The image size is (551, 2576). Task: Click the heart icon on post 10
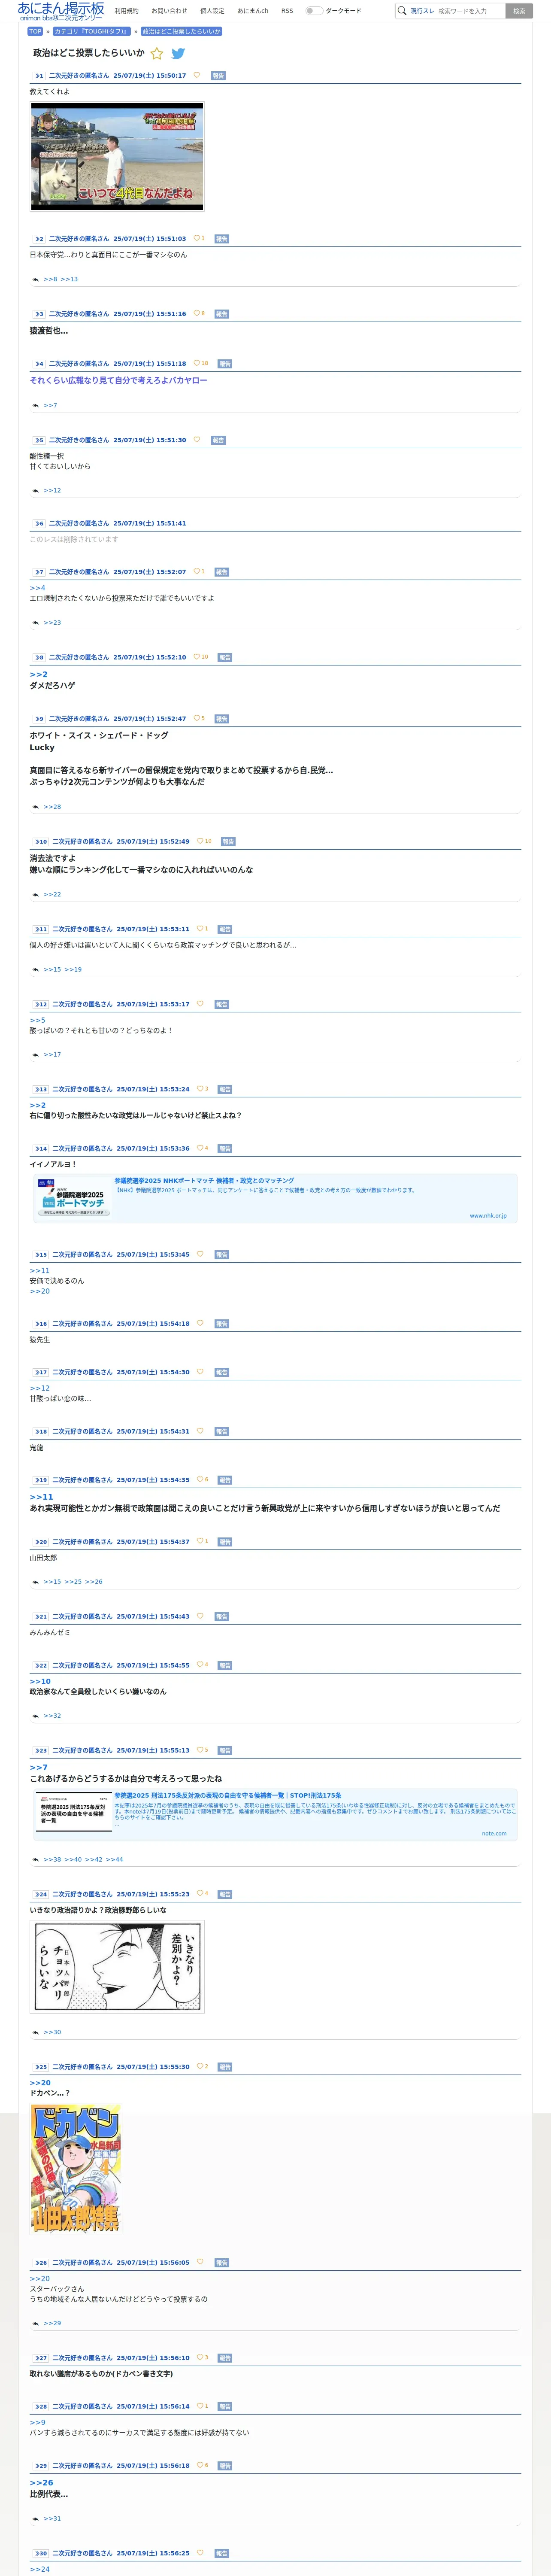(x=200, y=841)
